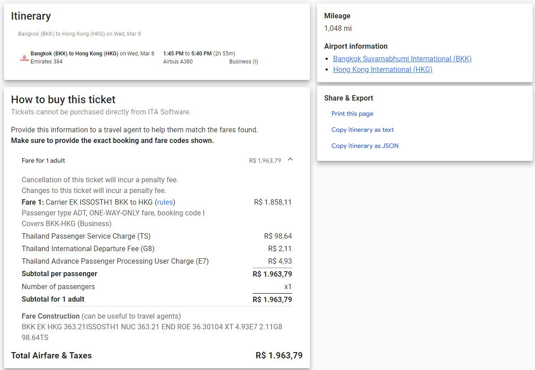Click the Emirates airline logo
The width and height of the screenshot is (535, 370).
pyautogui.click(x=24, y=58)
